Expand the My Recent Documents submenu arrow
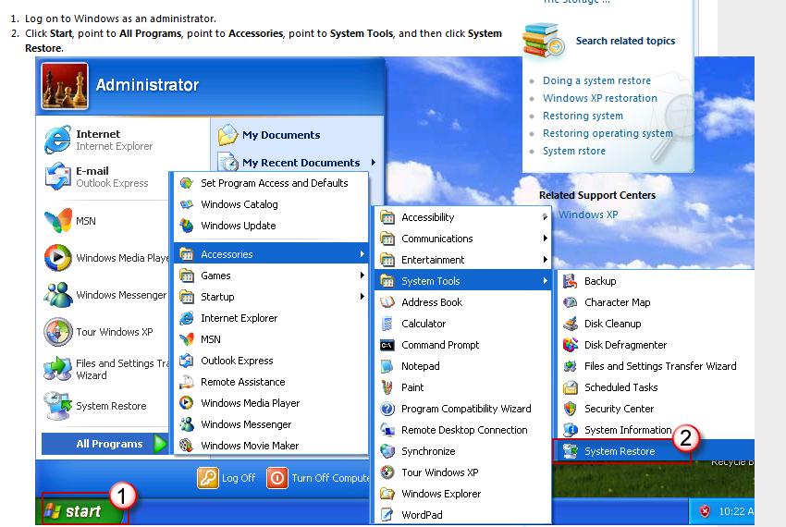 pyautogui.click(x=374, y=162)
